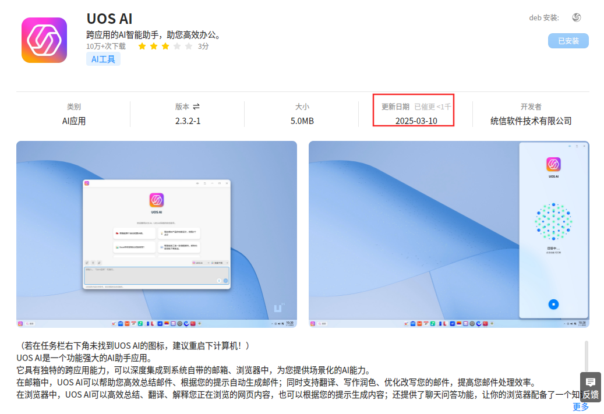Image resolution: width=604 pixels, height=414 pixels.
Task: Click the 大小 column label
Action: pos(302,107)
